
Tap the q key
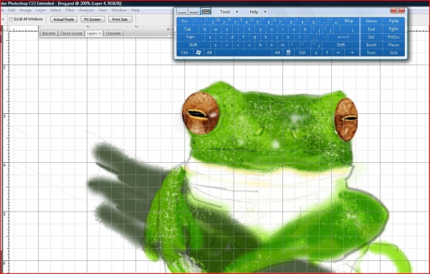[x=204, y=29]
